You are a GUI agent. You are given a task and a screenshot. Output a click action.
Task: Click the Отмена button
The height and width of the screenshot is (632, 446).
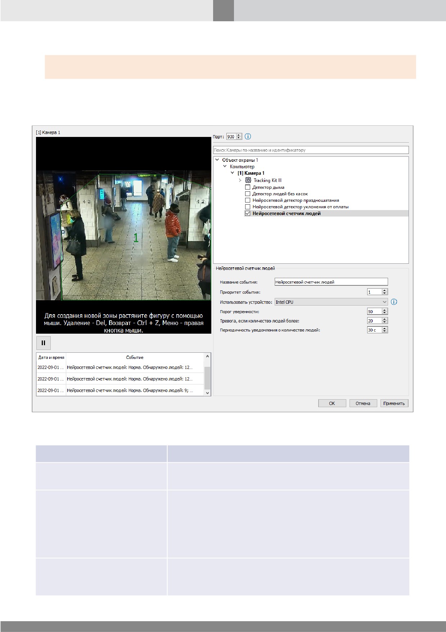pos(363,403)
